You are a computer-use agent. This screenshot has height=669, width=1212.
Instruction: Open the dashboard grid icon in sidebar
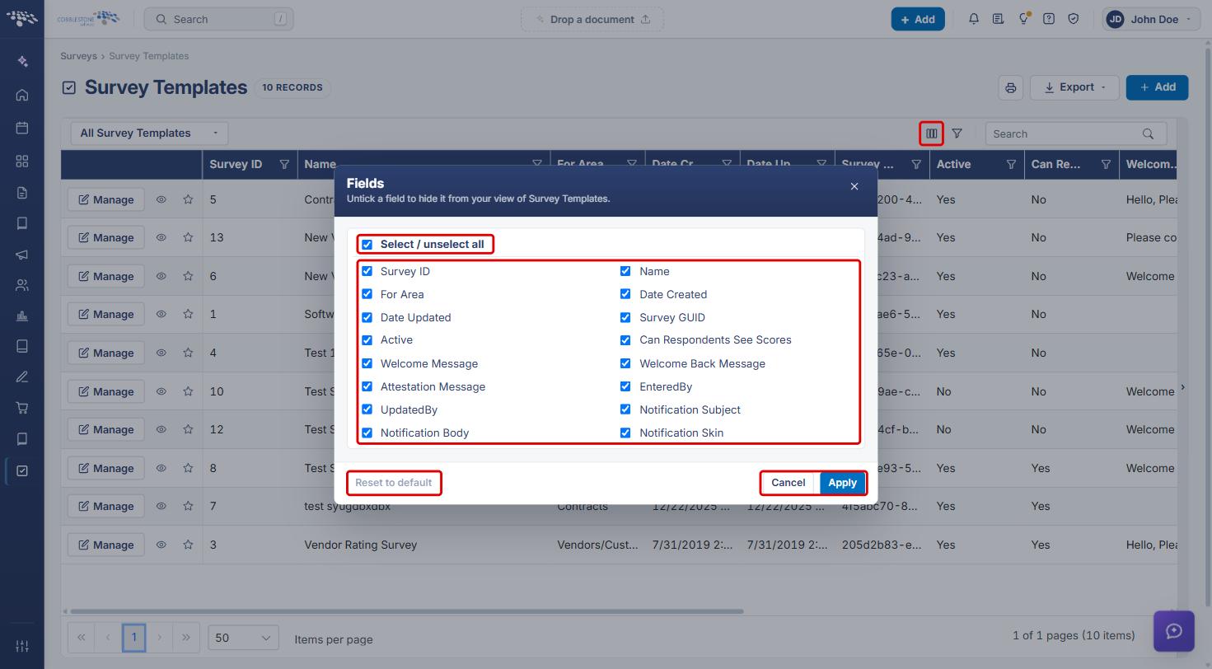tap(22, 161)
